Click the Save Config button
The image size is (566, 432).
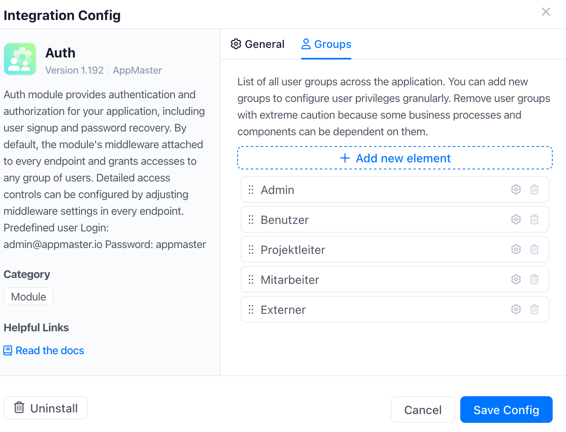(506, 410)
